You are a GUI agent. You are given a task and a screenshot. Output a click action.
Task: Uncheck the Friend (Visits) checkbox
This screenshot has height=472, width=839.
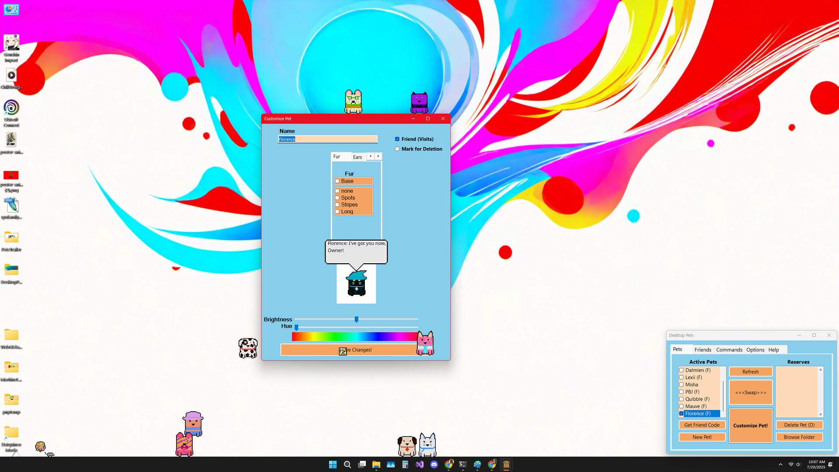coord(397,139)
